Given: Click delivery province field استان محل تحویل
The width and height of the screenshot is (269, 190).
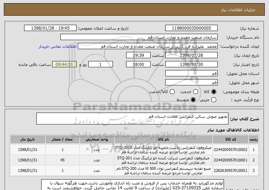Looking at the screenshot, I should tap(191, 74).
